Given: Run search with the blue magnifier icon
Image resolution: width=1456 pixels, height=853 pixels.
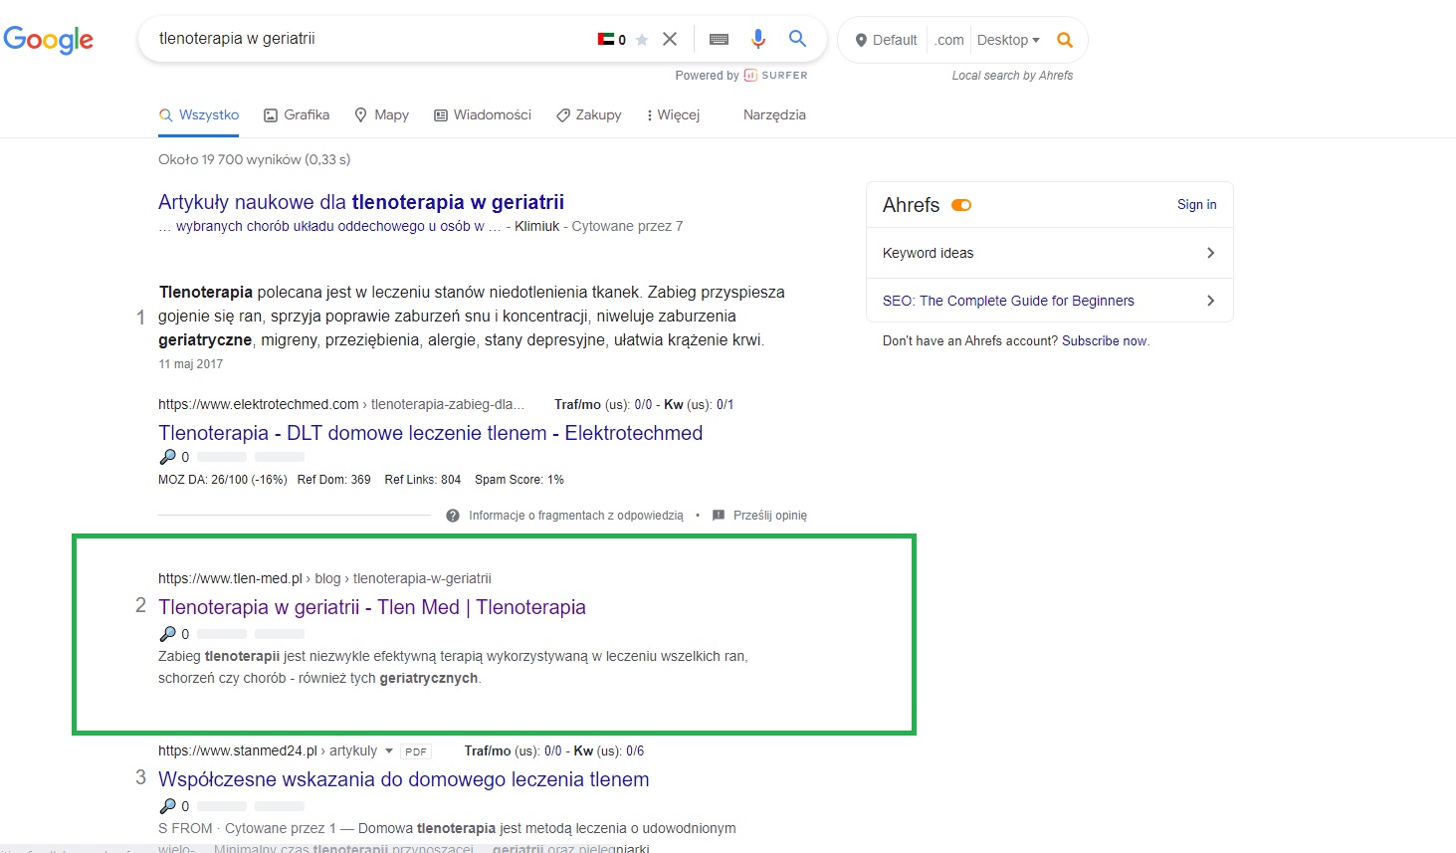Looking at the screenshot, I should [797, 39].
